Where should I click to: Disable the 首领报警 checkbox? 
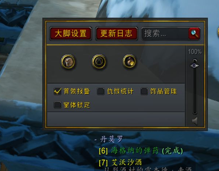coord(57,92)
